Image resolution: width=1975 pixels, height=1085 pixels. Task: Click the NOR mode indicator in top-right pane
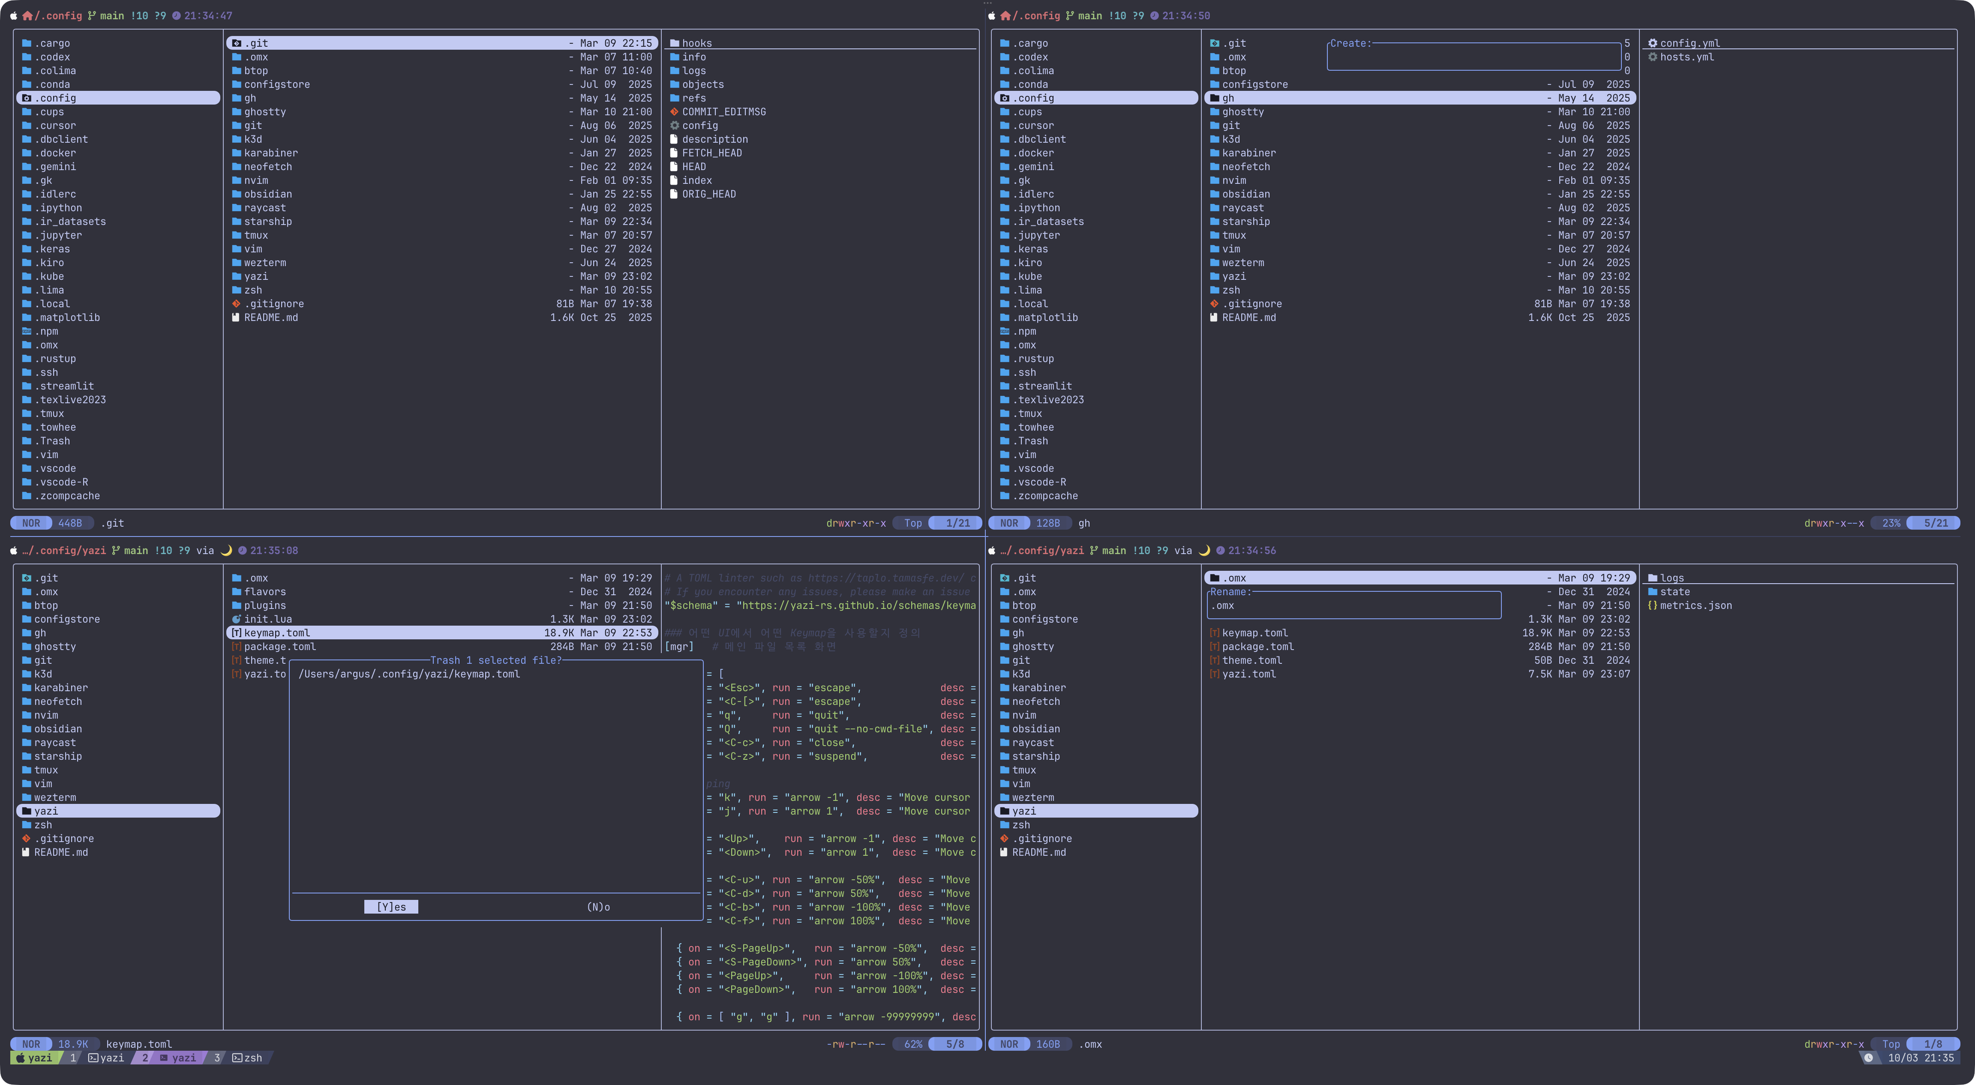[1009, 523]
